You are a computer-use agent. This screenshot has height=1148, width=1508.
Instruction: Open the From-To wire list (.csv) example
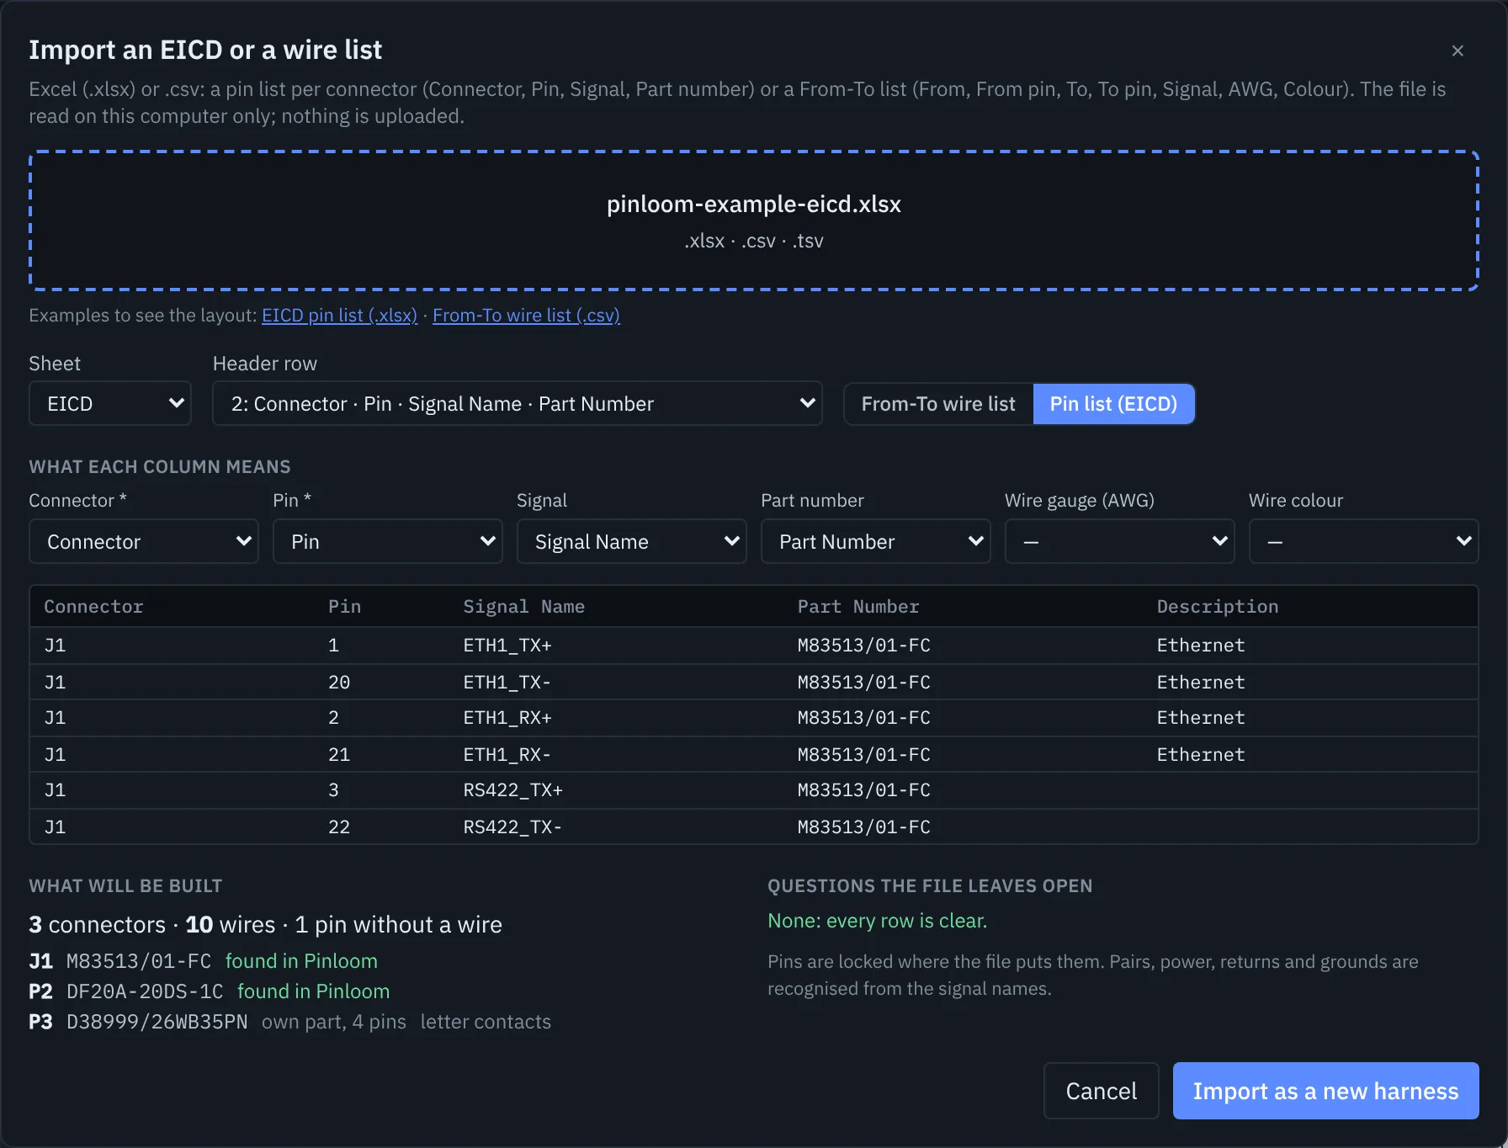tap(526, 316)
